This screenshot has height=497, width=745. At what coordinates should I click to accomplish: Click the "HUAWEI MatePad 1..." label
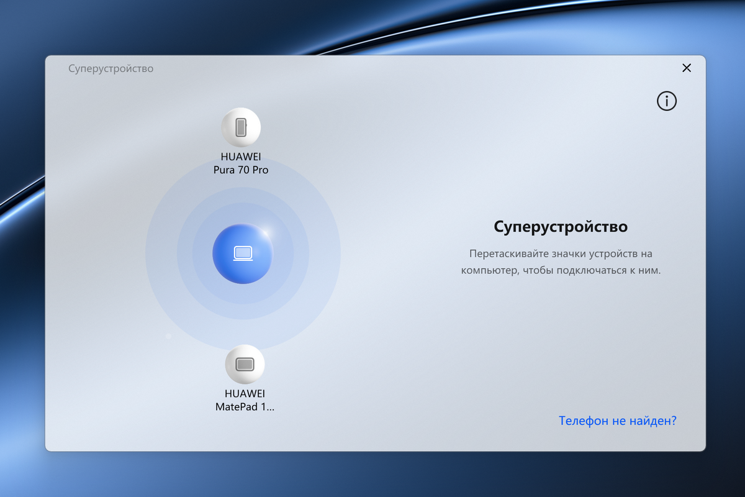(245, 400)
